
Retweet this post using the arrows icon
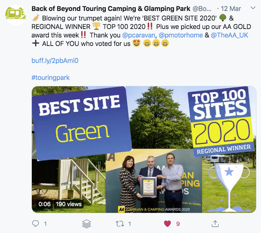point(120,224)
